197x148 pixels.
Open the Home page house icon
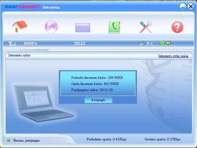tap(20, 27)
